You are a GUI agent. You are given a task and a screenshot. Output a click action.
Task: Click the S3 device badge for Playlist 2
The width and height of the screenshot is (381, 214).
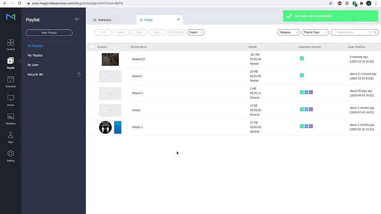311,92
